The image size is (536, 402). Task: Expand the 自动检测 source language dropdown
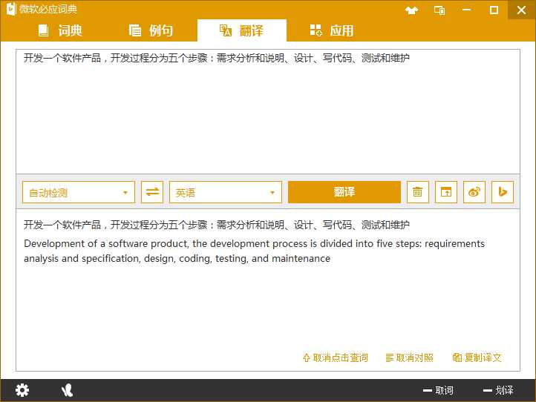click(x=79, y=192)
